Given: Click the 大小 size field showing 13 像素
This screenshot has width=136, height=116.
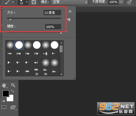Looking at the screenshot, I should pyautogui.click(x=52, y=13).
